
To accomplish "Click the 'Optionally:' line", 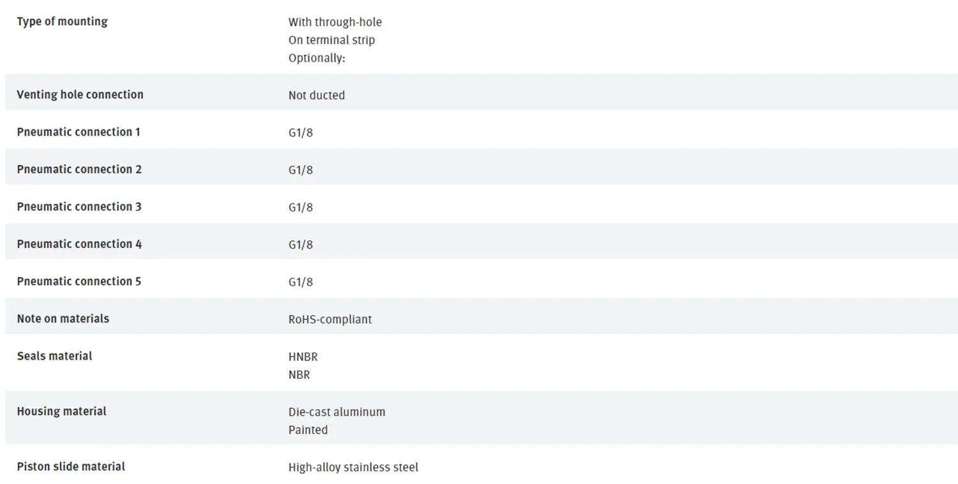I will click(x=317, y=58).
